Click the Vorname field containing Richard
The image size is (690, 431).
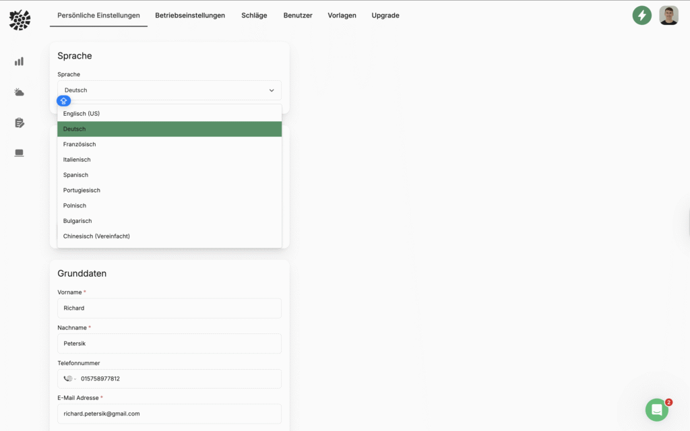point(169,308)
